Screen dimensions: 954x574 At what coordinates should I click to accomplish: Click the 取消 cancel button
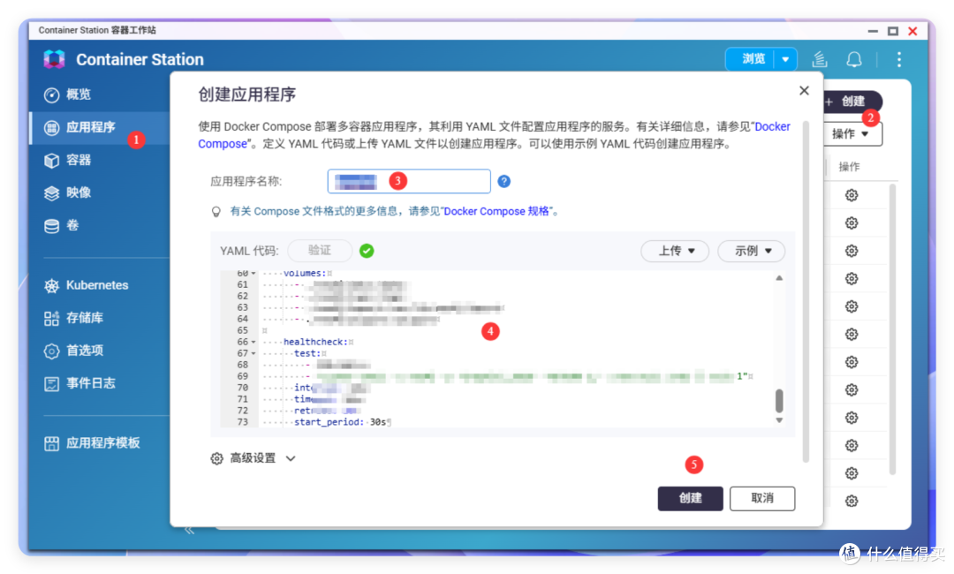coord(761,498)
